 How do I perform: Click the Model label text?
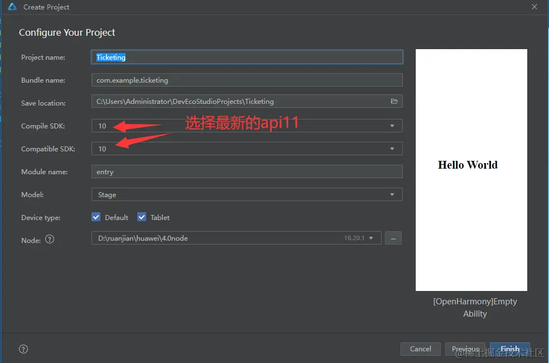(x=32, y=195)
